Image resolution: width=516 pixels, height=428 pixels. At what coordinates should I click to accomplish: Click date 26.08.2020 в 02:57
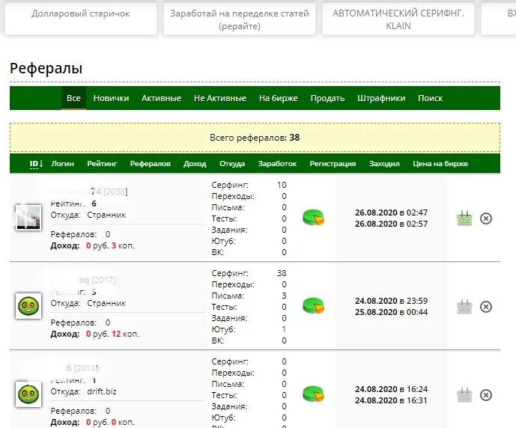click(391, 224)
